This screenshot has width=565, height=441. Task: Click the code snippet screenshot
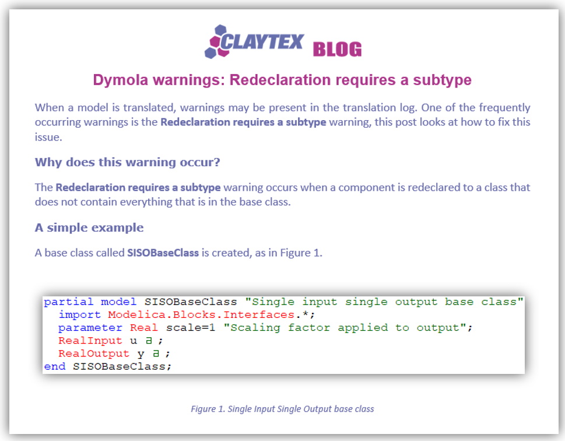click(x=283, y=334)
